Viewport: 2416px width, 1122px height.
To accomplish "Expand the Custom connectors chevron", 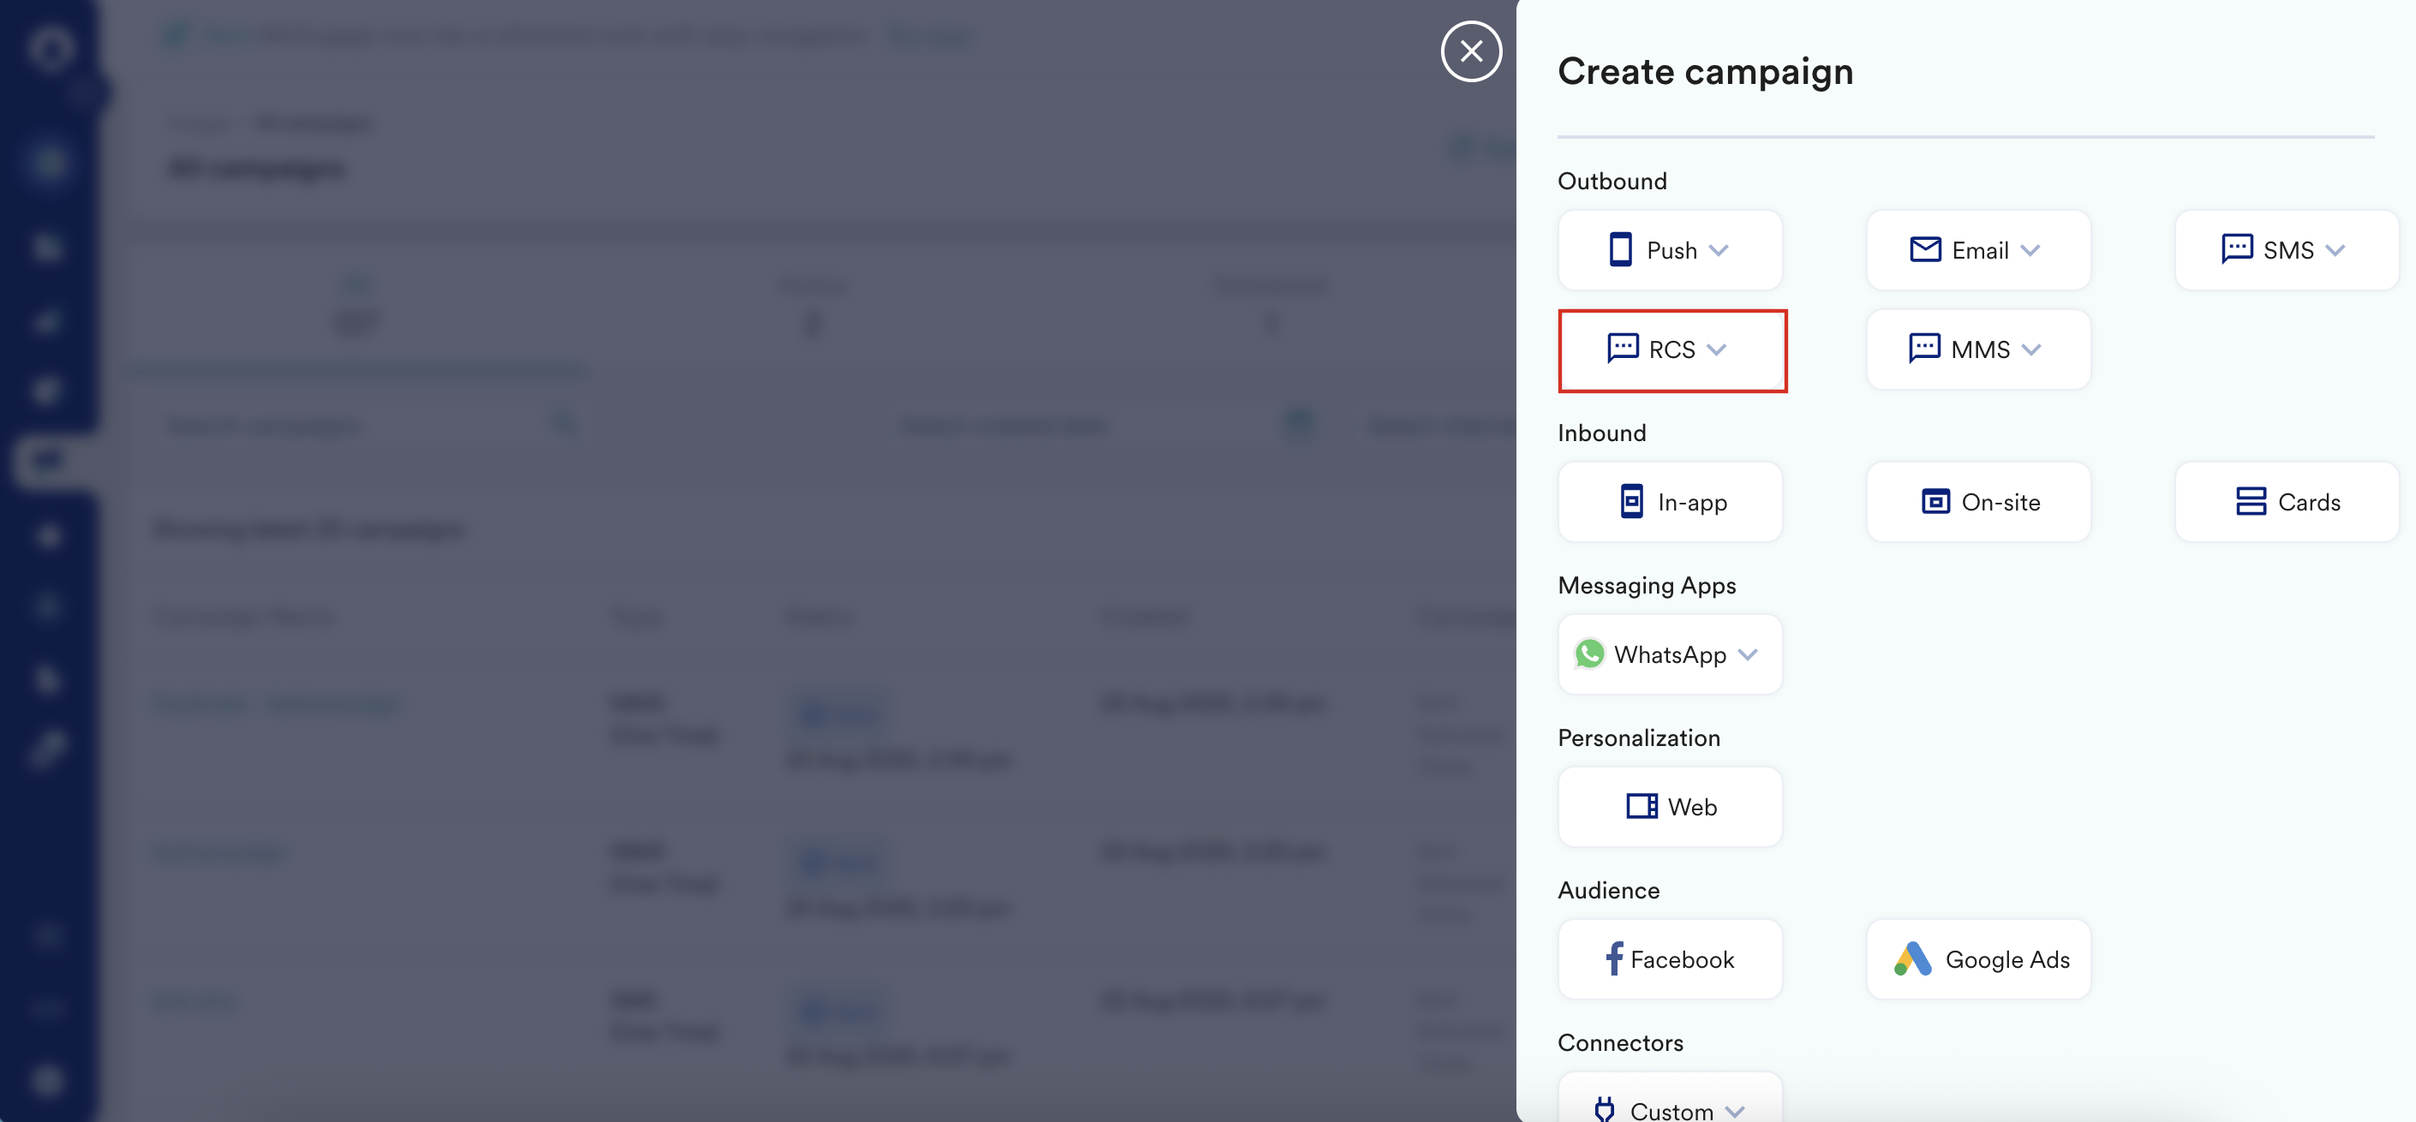I will [1735, 1112].
